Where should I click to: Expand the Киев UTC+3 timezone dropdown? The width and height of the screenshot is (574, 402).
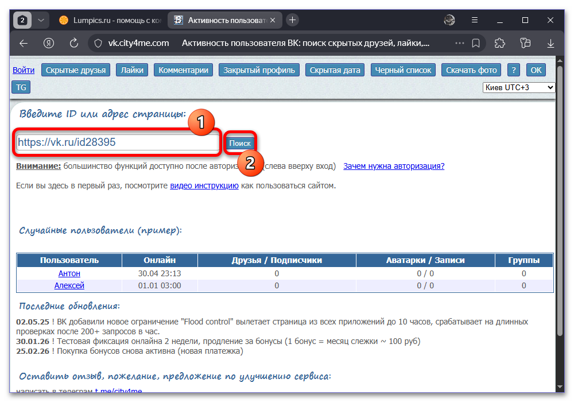(x=518, y=87)
